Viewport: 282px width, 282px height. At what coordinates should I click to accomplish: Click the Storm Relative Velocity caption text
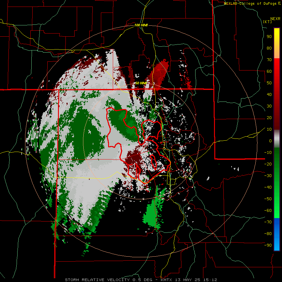point(141,280)
